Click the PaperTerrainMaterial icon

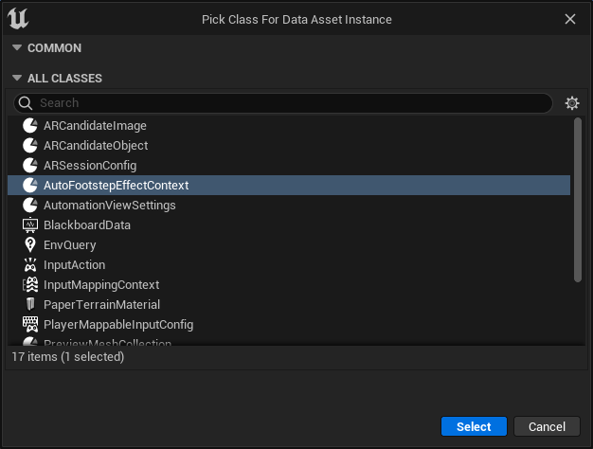tap(30, 304)
